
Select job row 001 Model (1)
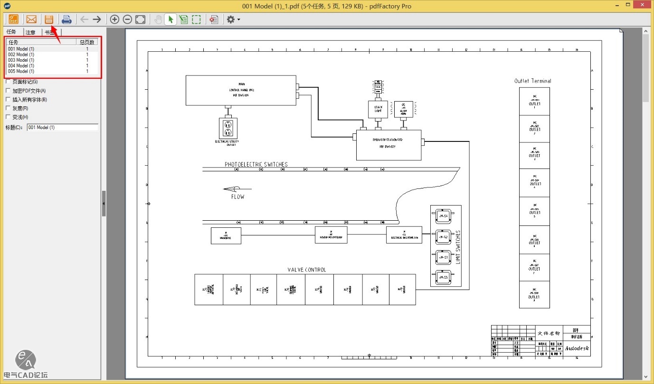click(52, 49)
